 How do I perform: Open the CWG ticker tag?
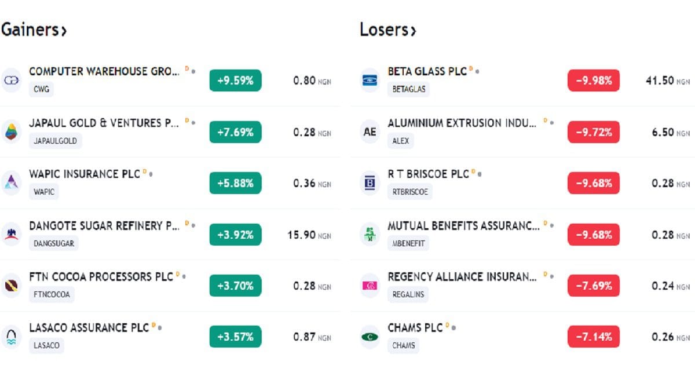click(41, 90)
